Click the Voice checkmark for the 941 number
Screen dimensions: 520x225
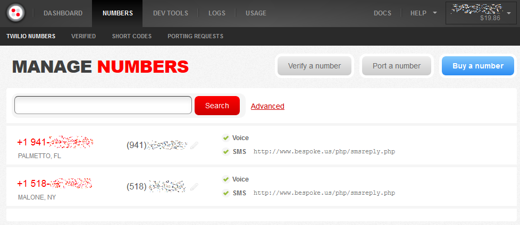pyautogui.click(x=225, y=138)
